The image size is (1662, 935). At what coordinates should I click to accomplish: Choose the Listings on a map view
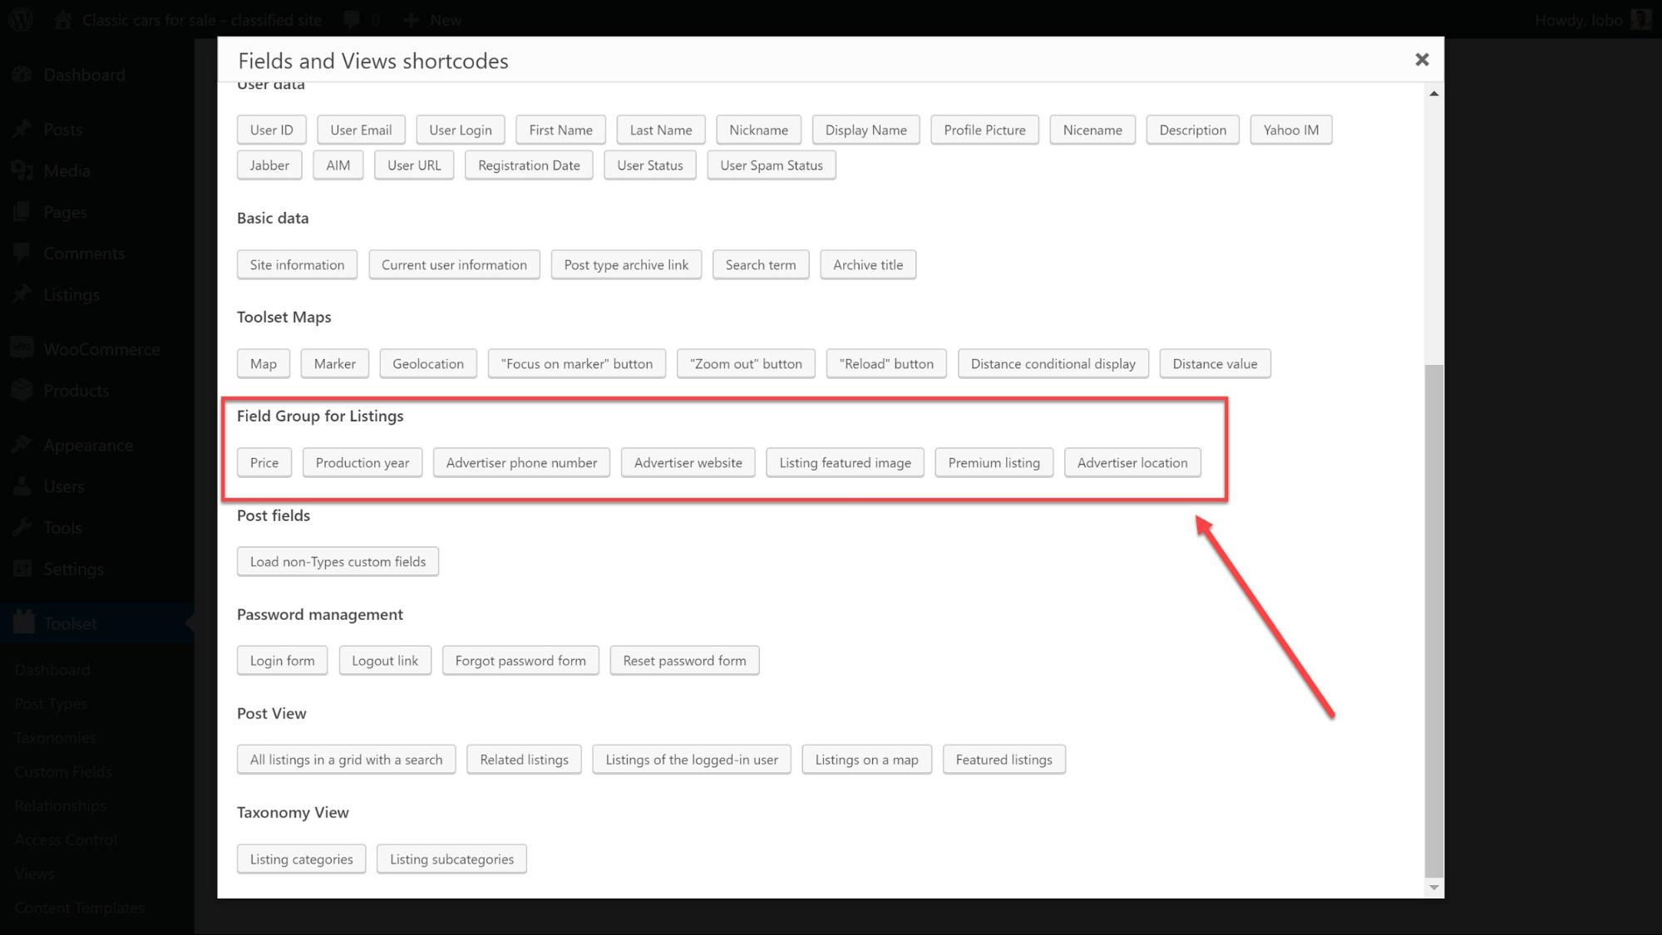point(866,760)
